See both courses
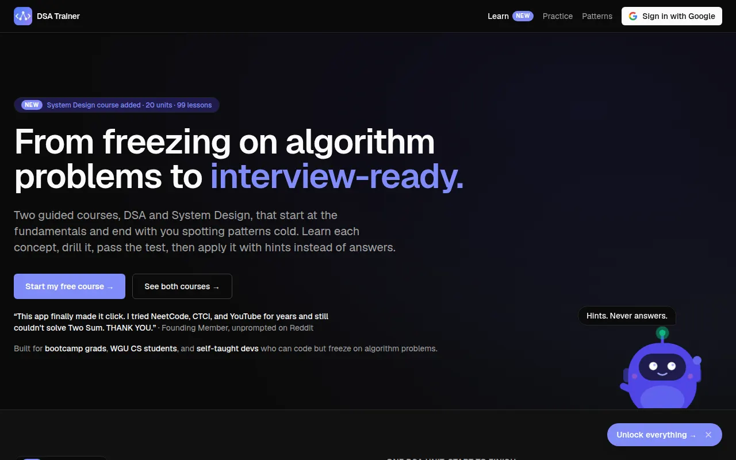Viewport: 736px width, 460px height. pos(182,286)
